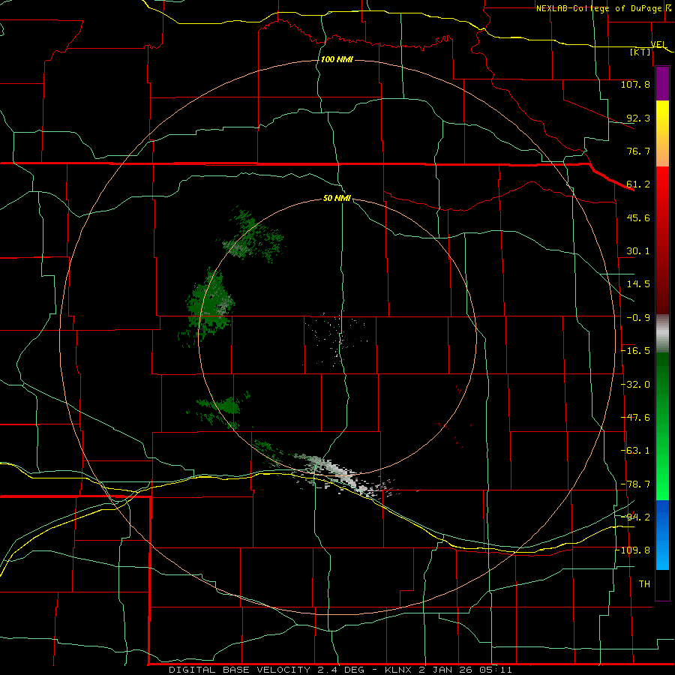675x675 pixels.
Task: Click the blue segment of color bar
Action: pos(662,535)
